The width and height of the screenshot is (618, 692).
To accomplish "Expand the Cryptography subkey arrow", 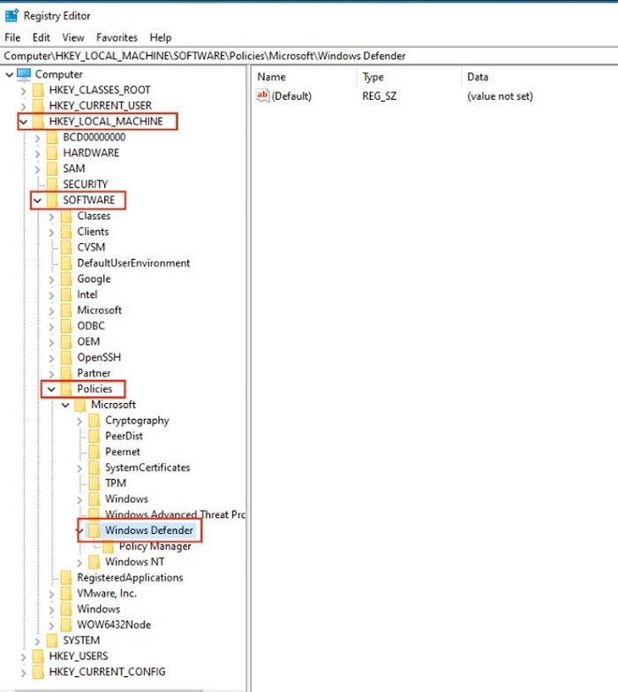I will coord(79,421).
